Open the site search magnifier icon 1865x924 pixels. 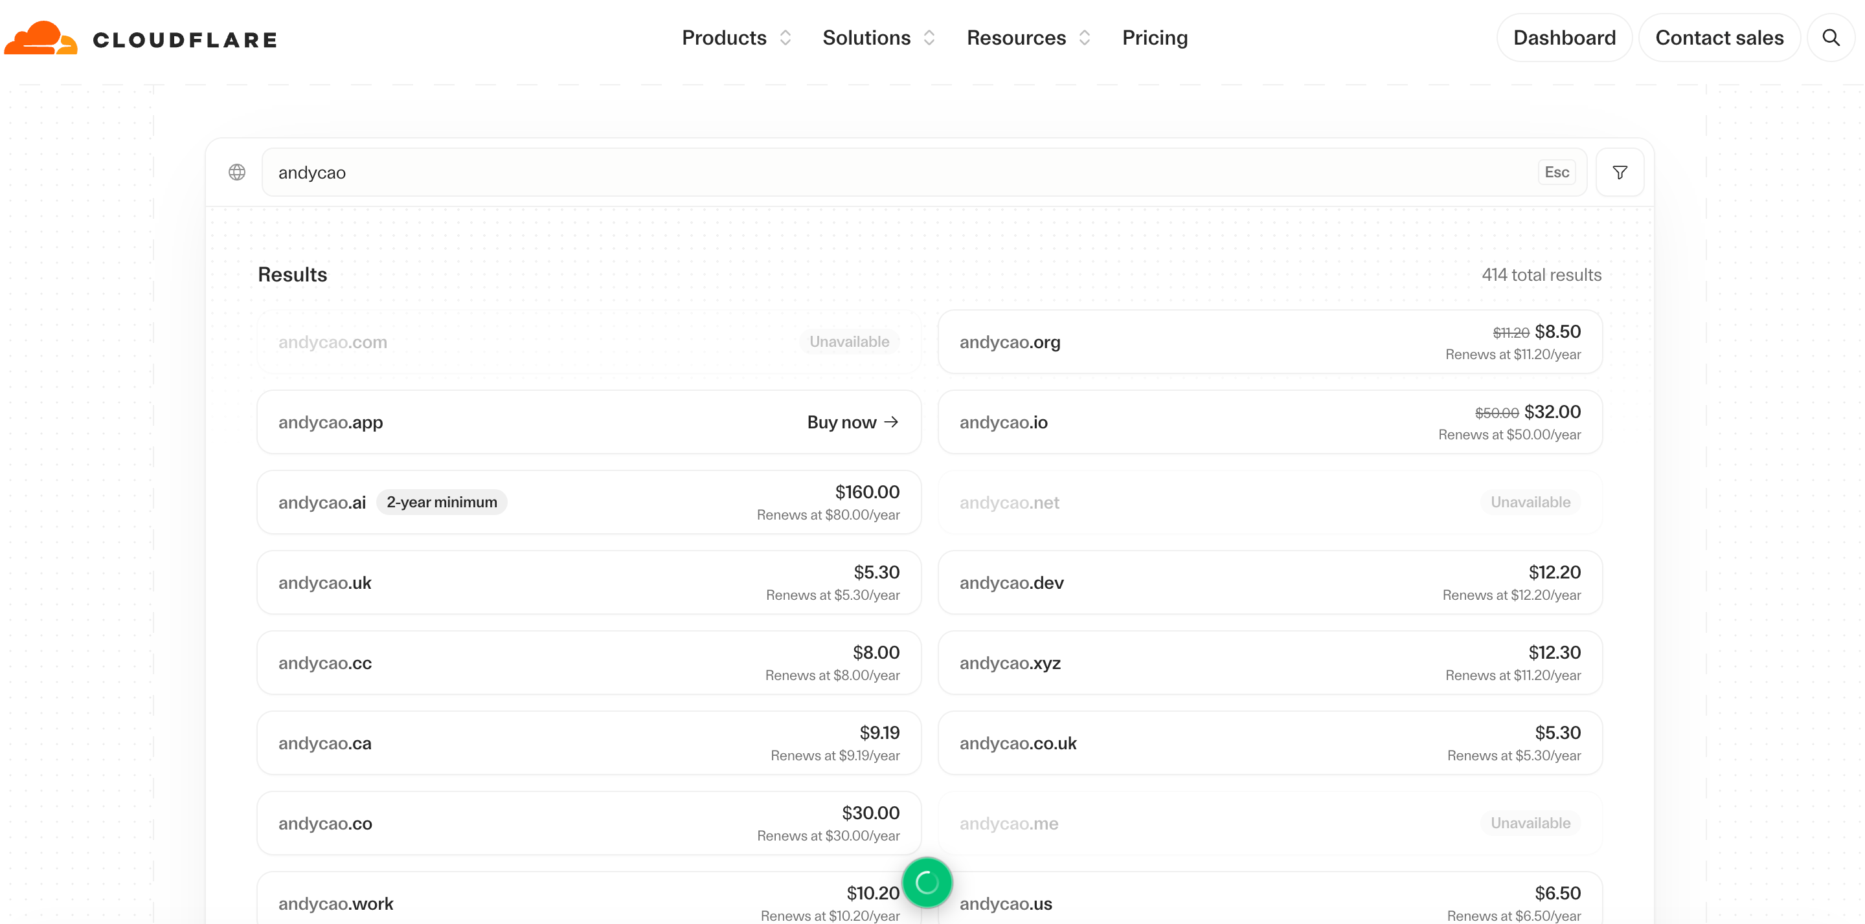1830,38
